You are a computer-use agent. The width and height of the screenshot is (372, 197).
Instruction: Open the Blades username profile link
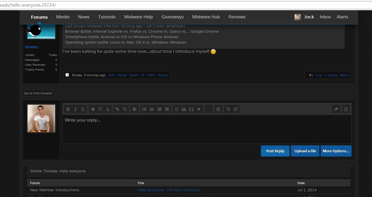(x=32, y=47)
